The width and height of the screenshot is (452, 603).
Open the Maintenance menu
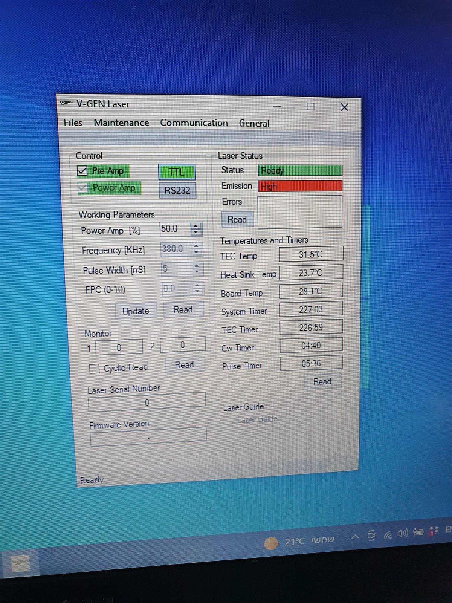pyautogui.click(x=121, y=123)
